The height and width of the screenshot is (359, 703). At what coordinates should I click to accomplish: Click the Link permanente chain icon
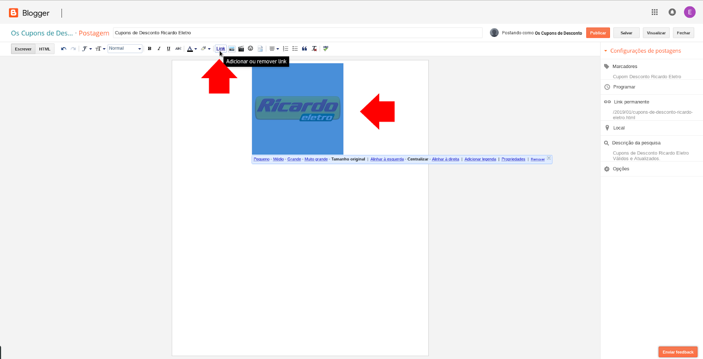pos(607,102)
